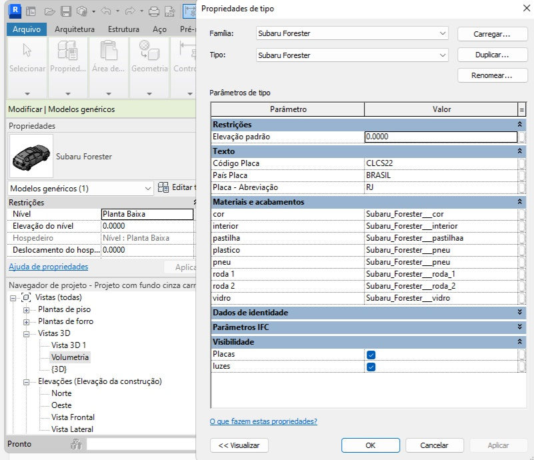Click the cor material value cell

point(441,214)
